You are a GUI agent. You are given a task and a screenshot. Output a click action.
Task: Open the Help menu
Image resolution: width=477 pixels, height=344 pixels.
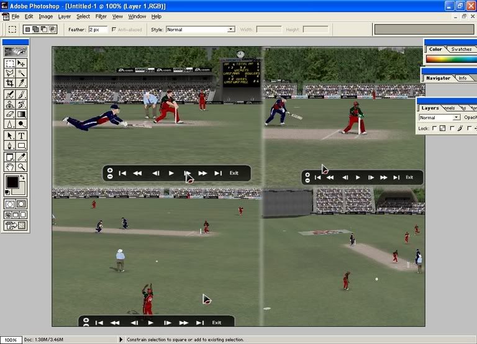[x=157, y=16]
